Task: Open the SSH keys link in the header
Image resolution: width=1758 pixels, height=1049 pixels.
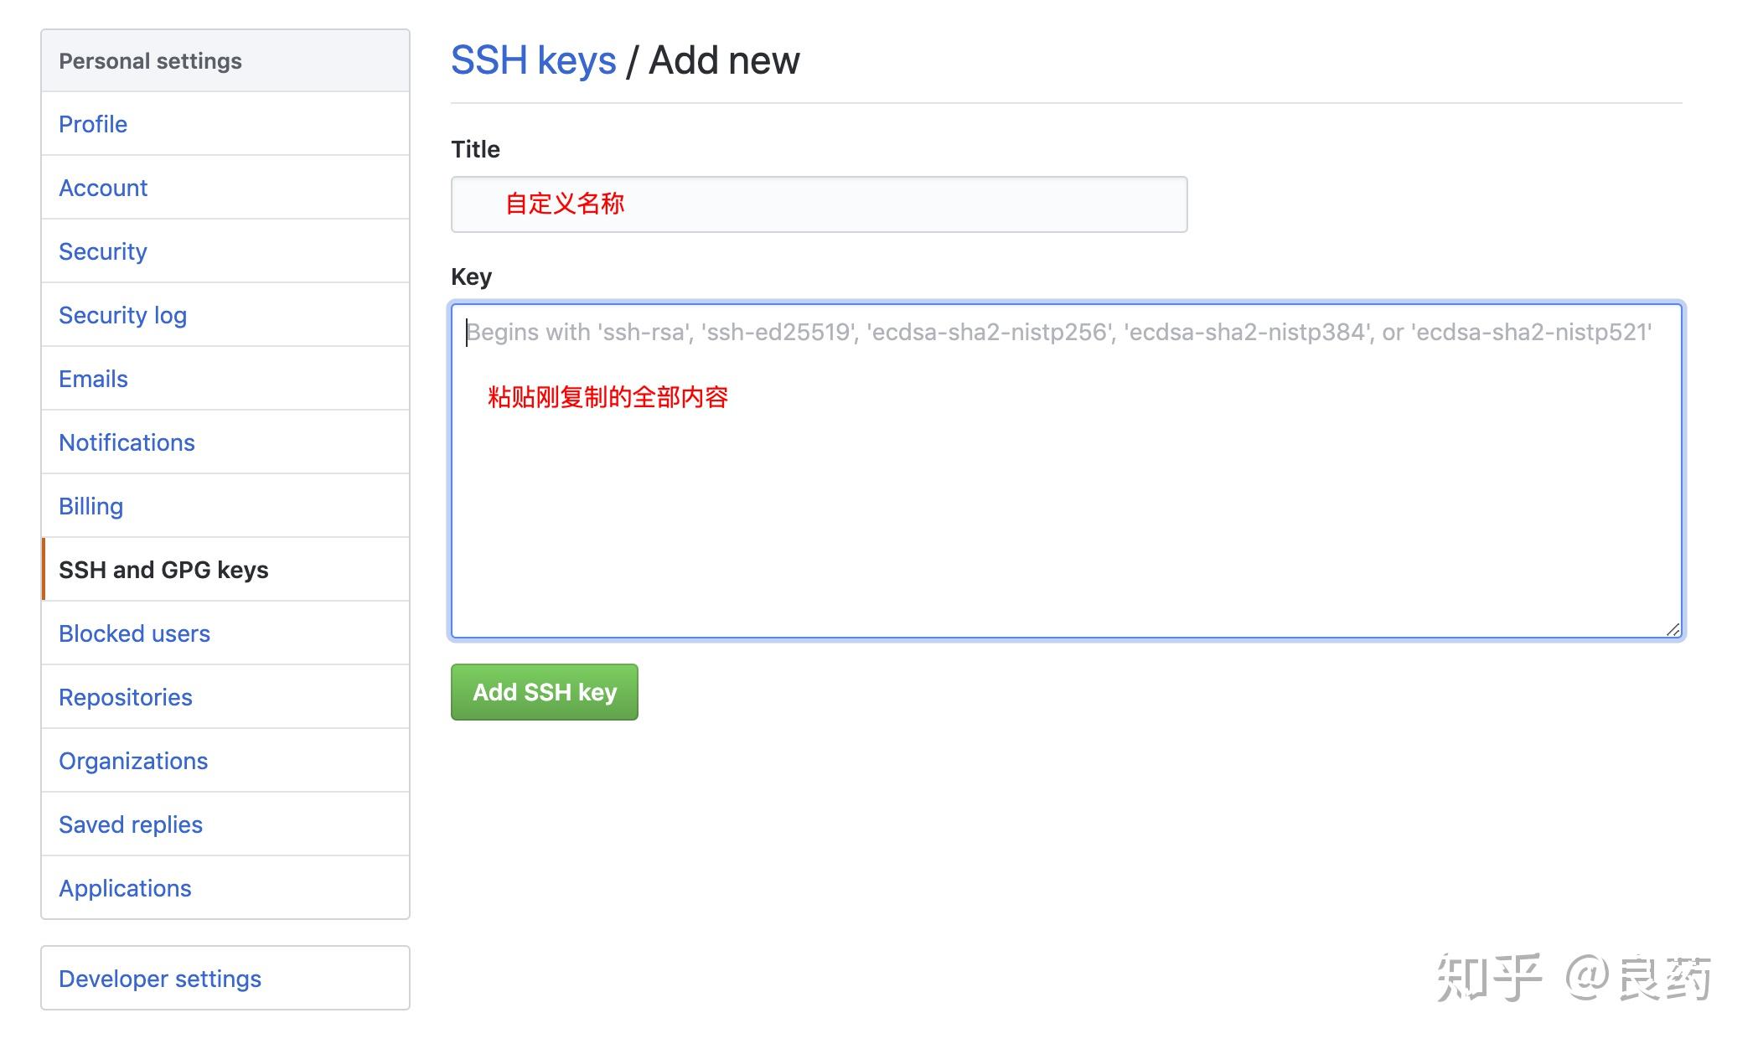Action: (533, 59)
